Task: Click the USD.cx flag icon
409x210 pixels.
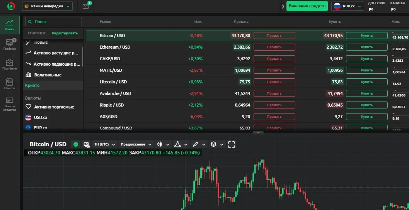Action: 28,117
